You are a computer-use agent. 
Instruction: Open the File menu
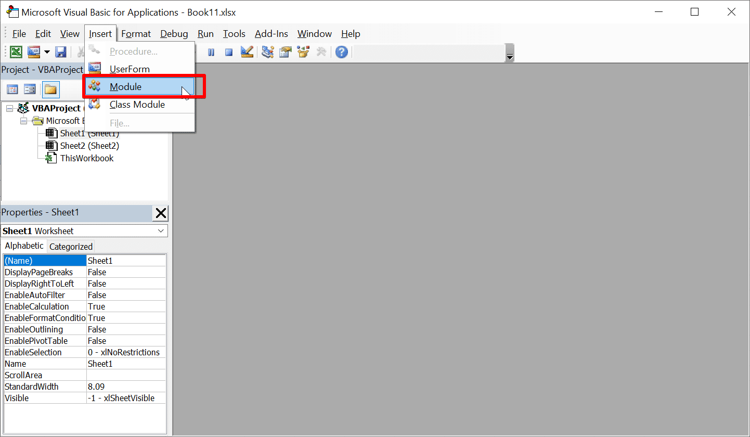point(19,34)
